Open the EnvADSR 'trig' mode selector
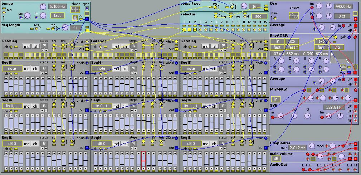 tap(337, 47)
